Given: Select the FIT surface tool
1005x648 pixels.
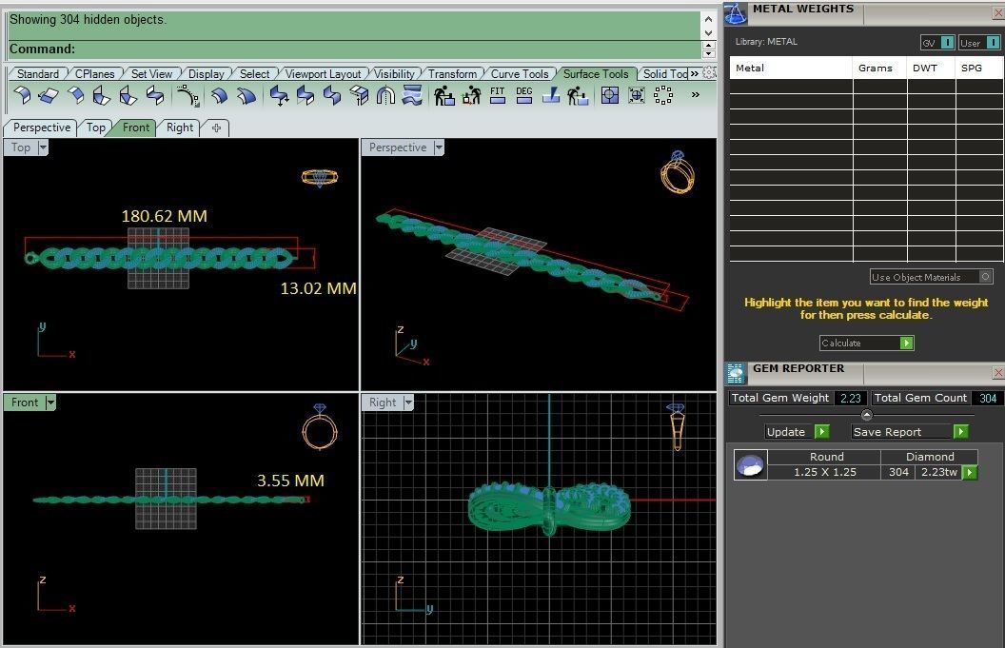Looking at the screenshot, I should click(x=498, y=95).
